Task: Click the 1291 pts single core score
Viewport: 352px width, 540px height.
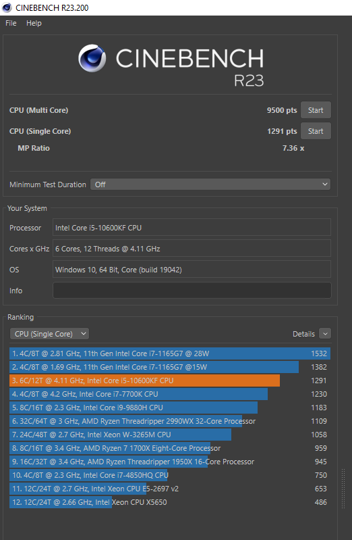Action: click(x=282, y=131)
